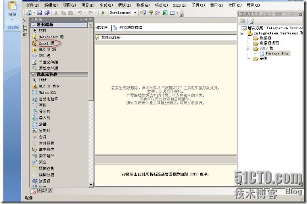The width and height of the screenshot is (307, 204).
Task: Click the New Project toolbar icon
Action: 29,13
